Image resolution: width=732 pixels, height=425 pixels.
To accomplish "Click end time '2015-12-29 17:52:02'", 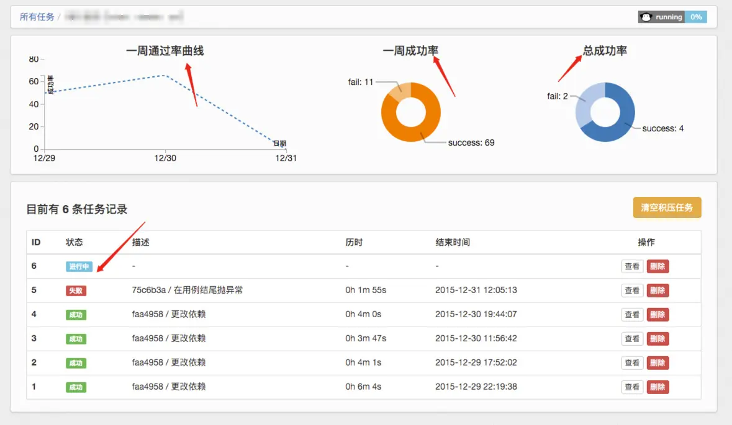I will point(476,362).
